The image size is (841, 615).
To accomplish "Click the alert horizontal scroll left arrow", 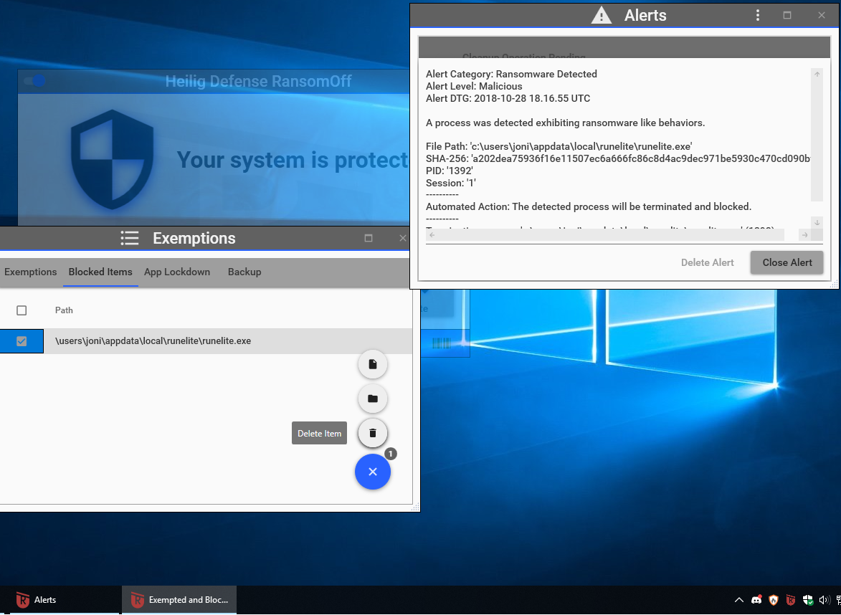I will pyautogui.click(x=432, y=235).
